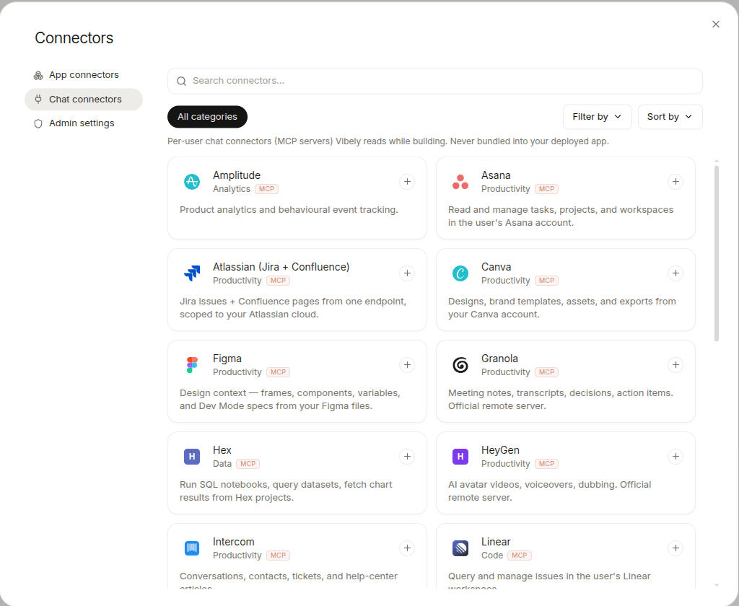This screenshot has height=606, width=739.
Task: Click 'Meeting notes, transcripts' Granola description
Action: coord(560,400)
